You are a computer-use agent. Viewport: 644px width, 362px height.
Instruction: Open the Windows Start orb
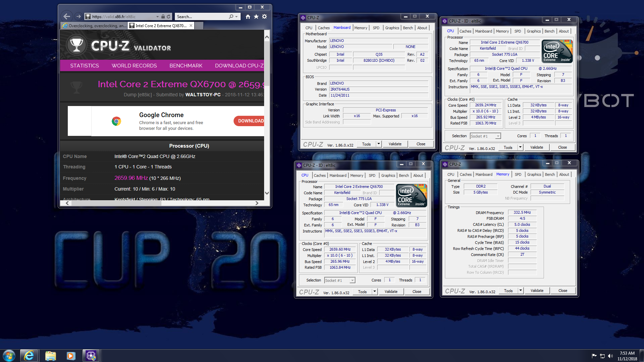tap(9, 356)
